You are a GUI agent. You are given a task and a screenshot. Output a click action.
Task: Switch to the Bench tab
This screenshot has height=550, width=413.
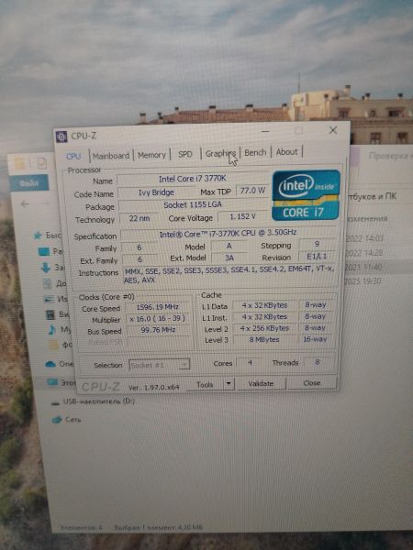coord(255,152)
